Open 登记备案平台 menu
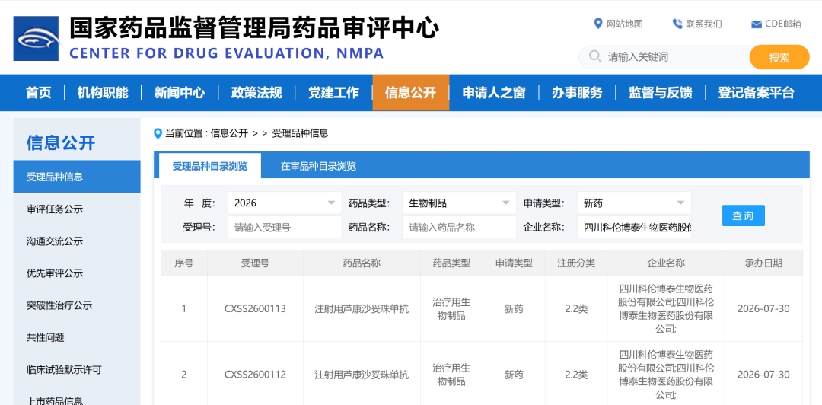This screenshot has height=405, width=822. click(756, 93)
